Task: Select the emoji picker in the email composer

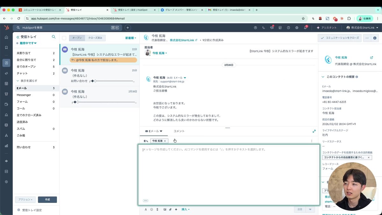Action: click(151, 209)
